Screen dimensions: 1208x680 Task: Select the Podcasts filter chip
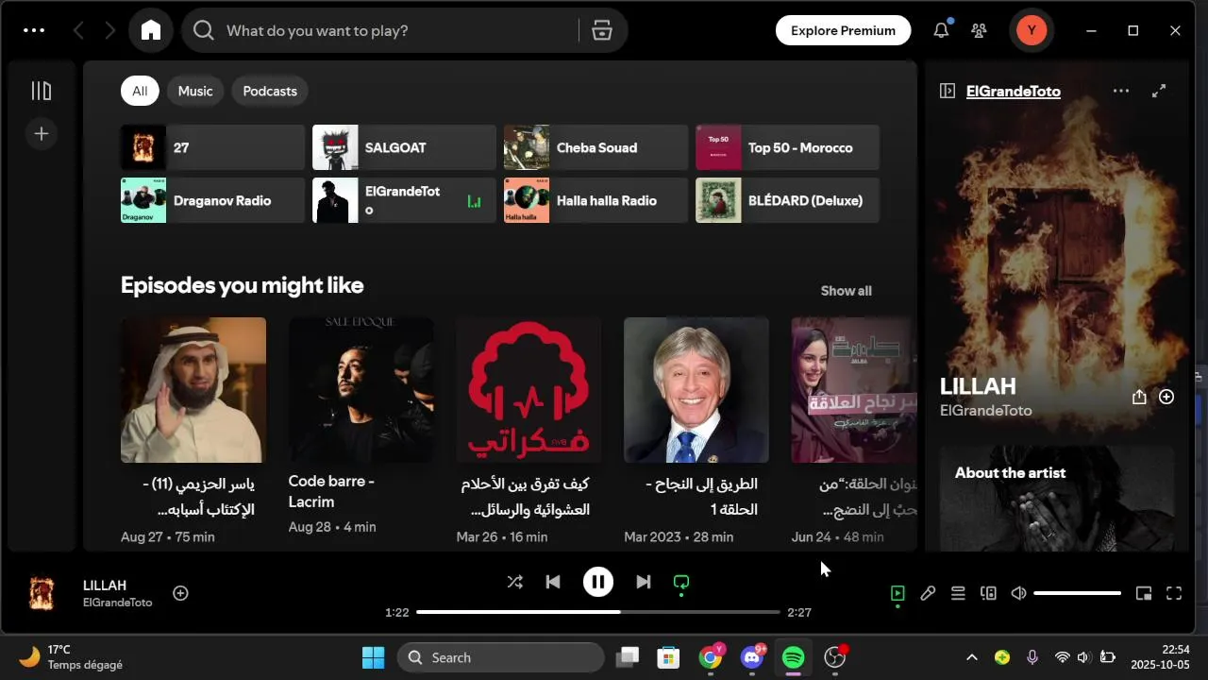(270, 91)
